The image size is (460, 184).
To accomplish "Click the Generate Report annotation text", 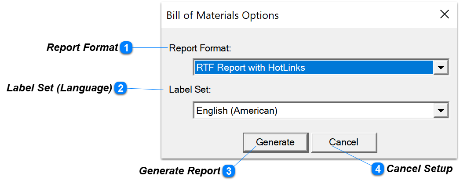I will pos(179,171).
